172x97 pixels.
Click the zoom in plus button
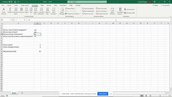click(x=166, y=96)
